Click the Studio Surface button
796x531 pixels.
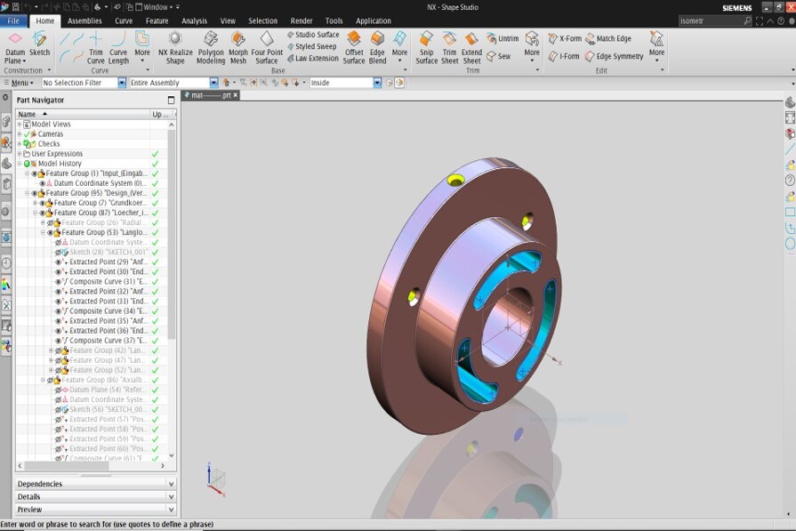pyautogui.click(x=312, y=35)
